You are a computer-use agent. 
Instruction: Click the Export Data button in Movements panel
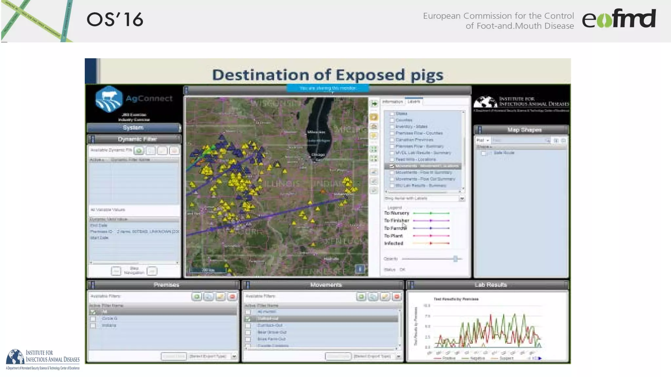338,356
